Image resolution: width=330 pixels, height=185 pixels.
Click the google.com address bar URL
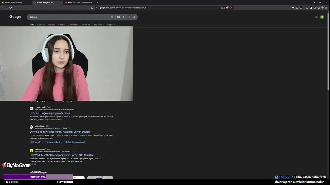coord(124,8)
